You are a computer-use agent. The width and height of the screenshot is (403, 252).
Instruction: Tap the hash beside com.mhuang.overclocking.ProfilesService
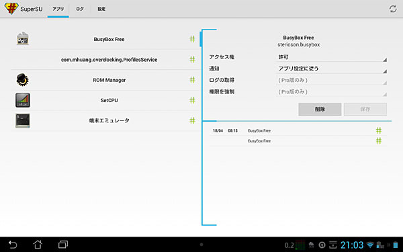pyautogui.click(x=192, y=59)
